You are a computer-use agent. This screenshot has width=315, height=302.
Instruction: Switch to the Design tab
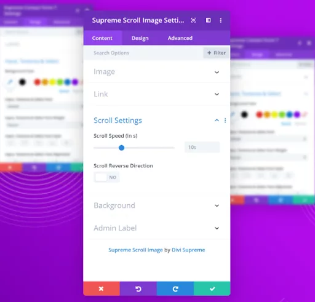(x=140, y=38)
